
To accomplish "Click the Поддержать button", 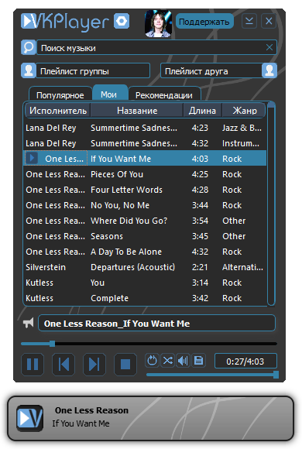I will 204,22.
